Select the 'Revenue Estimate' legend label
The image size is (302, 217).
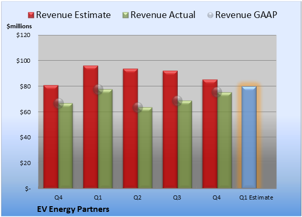(x=73, y=15)
